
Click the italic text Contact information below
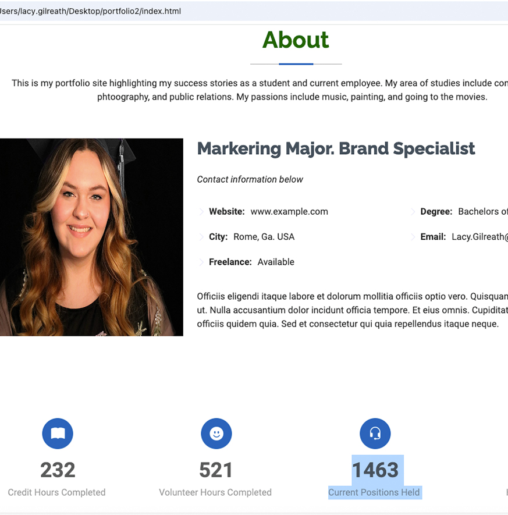click(x=250, y=179)
